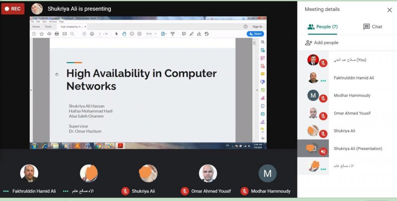The image size is (397, 201).
Task: Click the REC recording indicator
Action: point(13,9)
